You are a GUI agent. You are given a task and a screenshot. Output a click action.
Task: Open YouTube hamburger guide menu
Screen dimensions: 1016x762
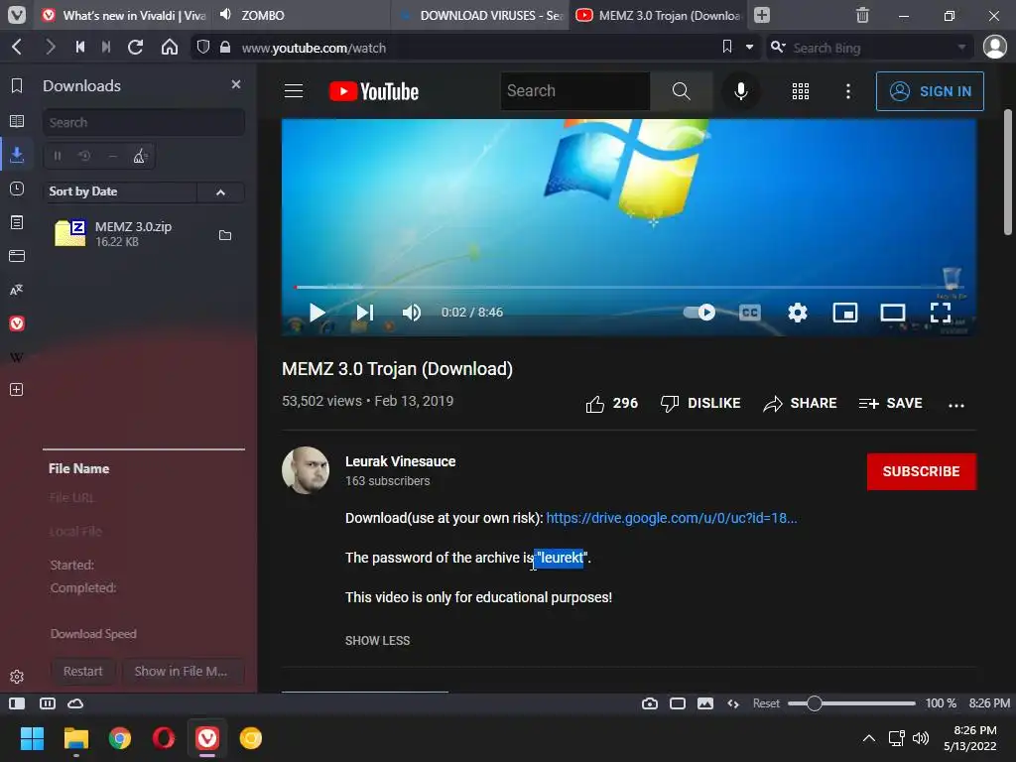294,91
